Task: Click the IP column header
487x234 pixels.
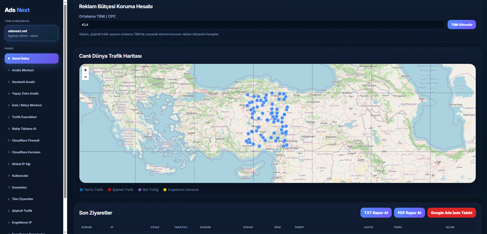Action: pos(112,227)
